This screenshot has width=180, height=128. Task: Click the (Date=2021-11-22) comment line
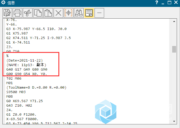pyautogui.click(x=25, y=60)
